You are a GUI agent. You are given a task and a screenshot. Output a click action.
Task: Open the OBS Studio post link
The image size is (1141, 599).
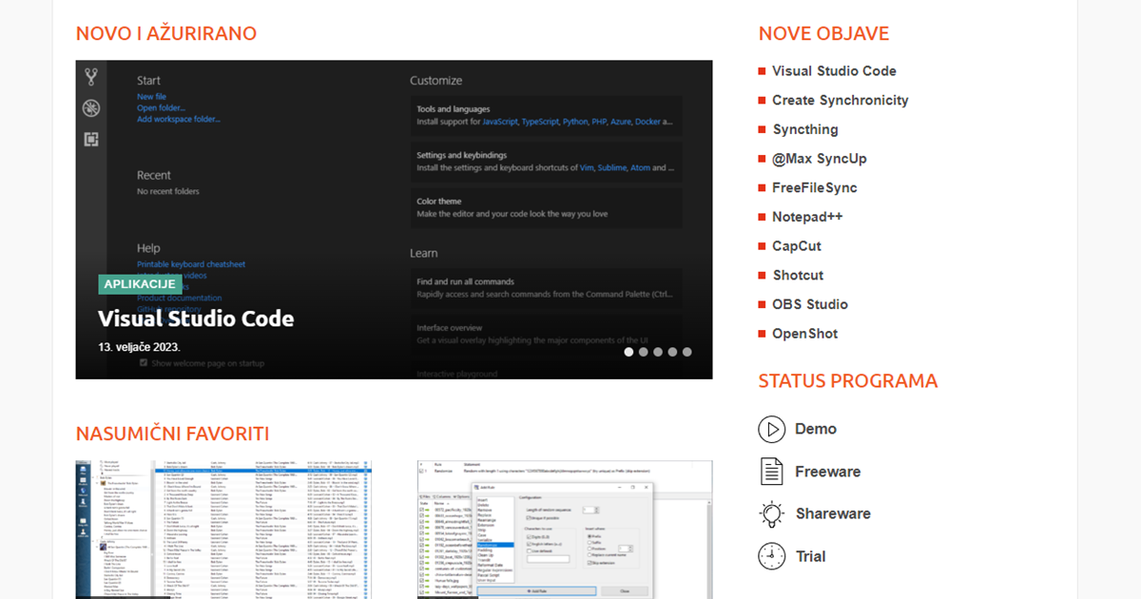pos(809,304)
